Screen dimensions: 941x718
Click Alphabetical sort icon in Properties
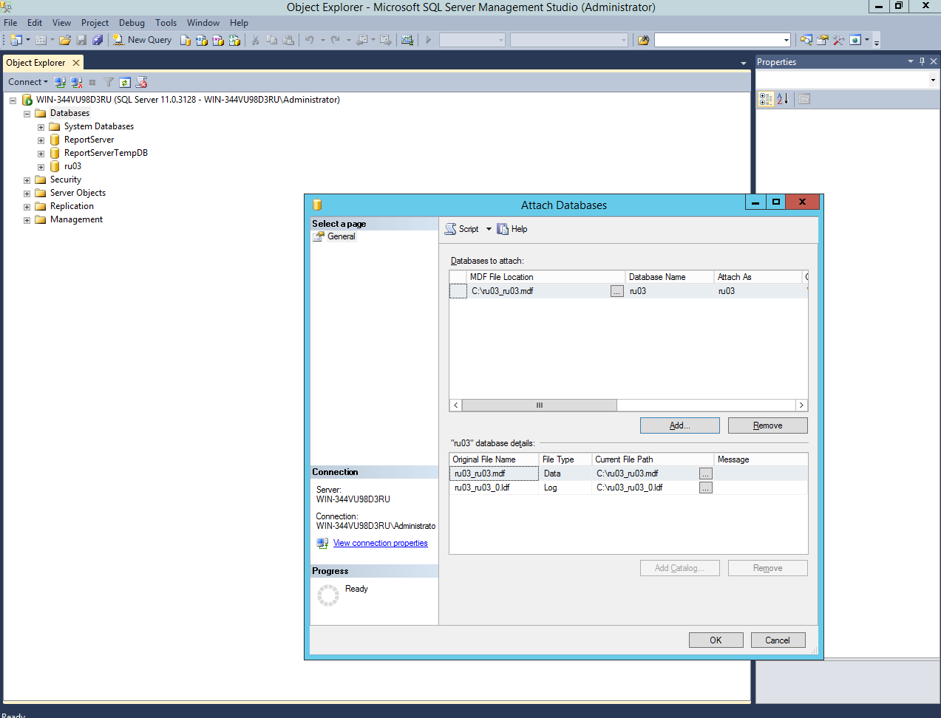[783, 99]
